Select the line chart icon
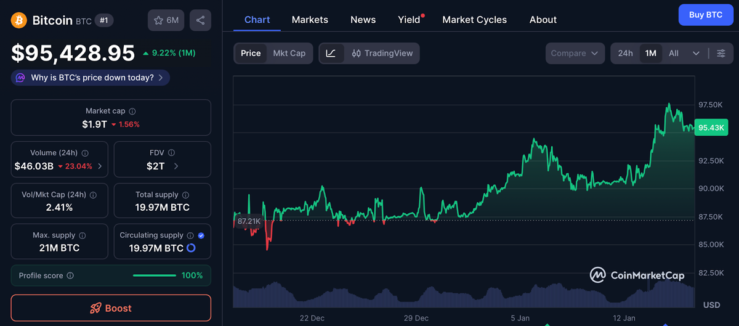The width and height of the screenshot is (739, 326). coord(331,53)
